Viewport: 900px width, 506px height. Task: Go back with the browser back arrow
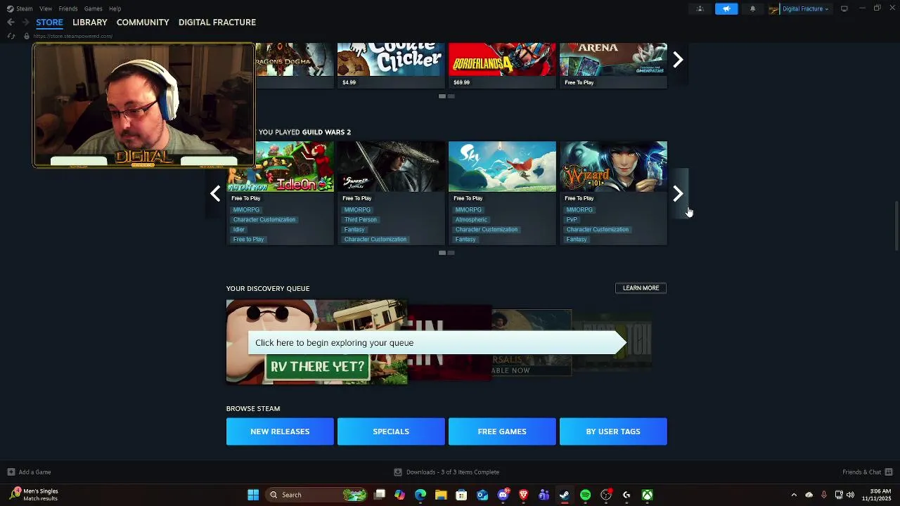(11, 22)
